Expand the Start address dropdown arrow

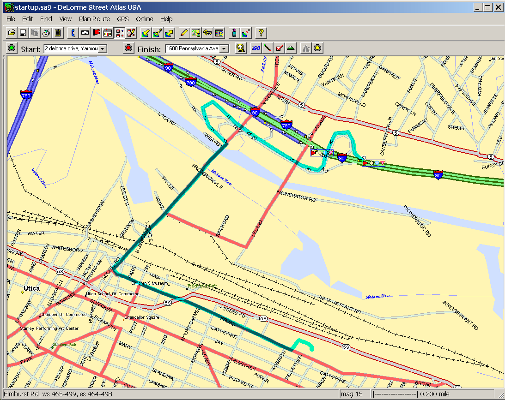103,49
